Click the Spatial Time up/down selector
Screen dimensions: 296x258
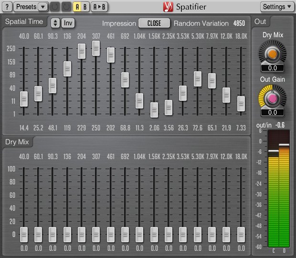point(55,22)
